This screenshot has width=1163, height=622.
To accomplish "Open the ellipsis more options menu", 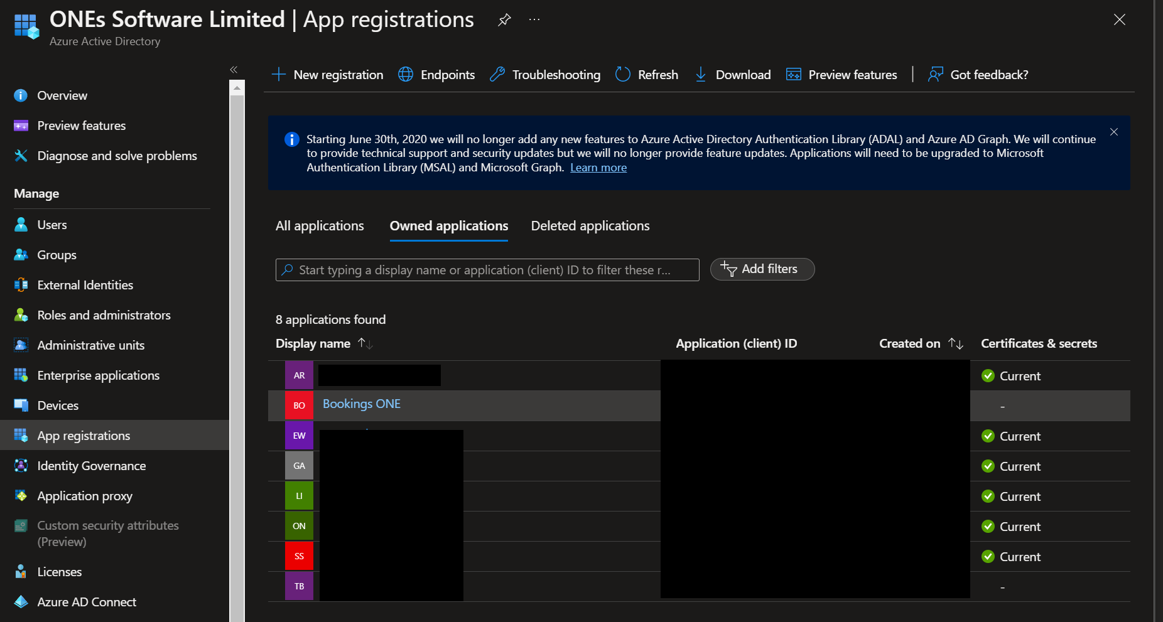I will tap(534, 20).
